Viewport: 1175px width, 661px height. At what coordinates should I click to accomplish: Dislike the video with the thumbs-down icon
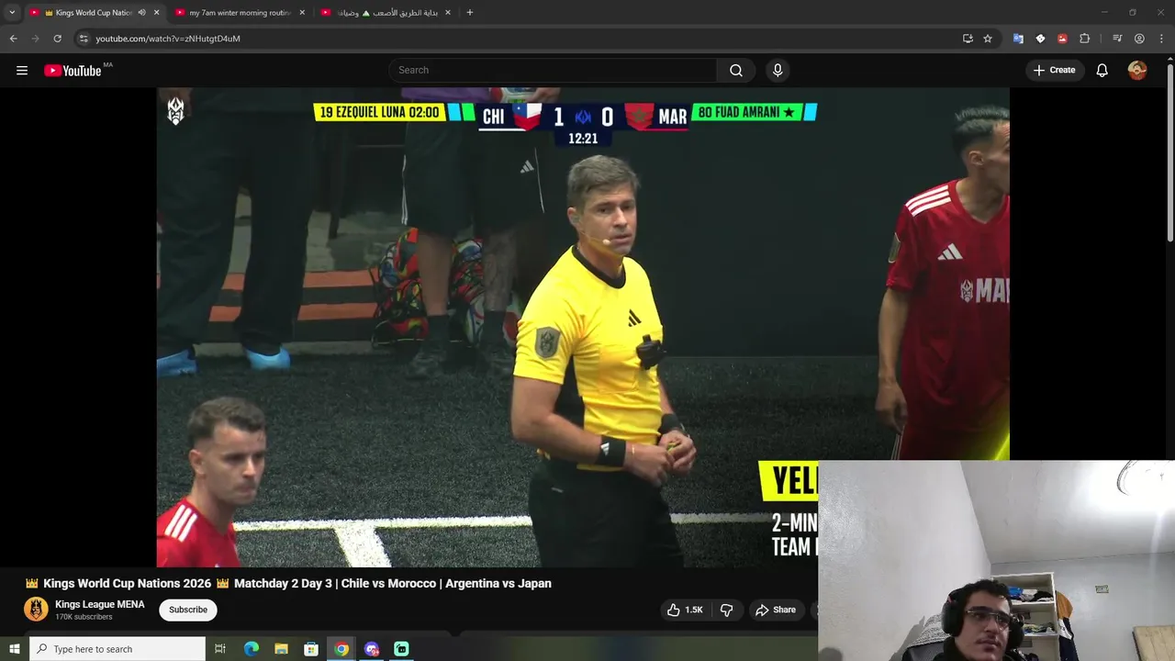[726, 610]
